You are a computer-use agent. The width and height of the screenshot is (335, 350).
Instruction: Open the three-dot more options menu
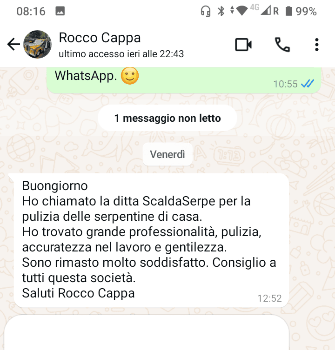tap(317, 45)
